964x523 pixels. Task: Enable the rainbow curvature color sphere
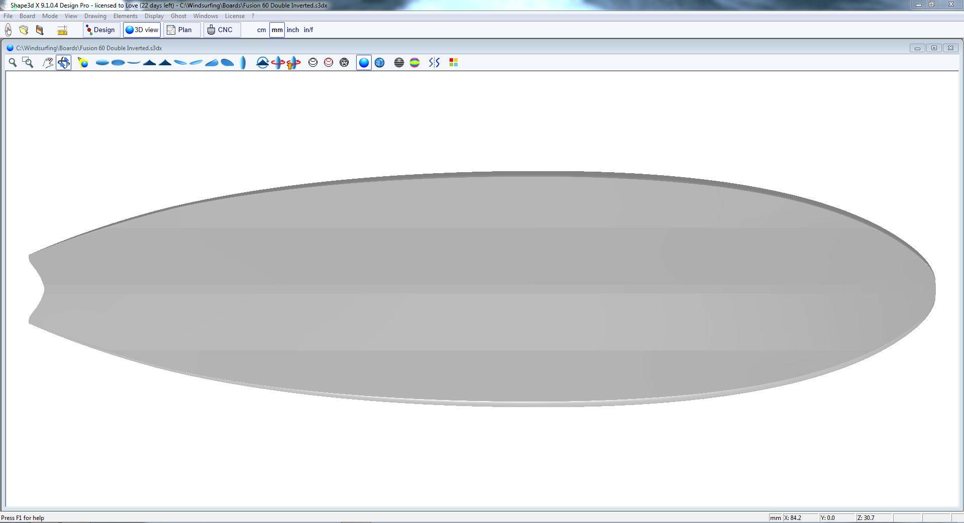click(x=414, y=62)
